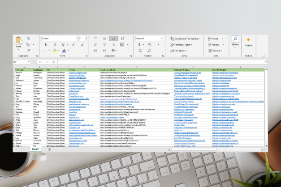Viewport: 281px width, 187px height.
Task: Click inside the formula bar input
Action: click(x=161, y=62)
